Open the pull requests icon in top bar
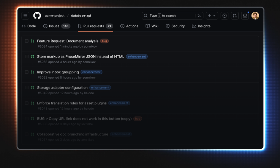The height and width of the screenshot is (168, 280). coord(235,16)
